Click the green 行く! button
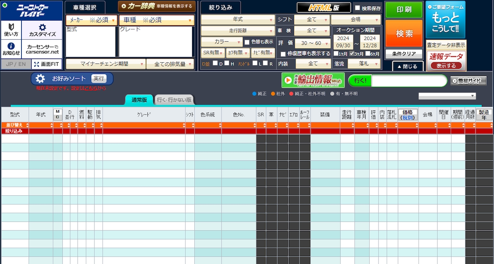This screenshot has height=264, width=494. 360,80
